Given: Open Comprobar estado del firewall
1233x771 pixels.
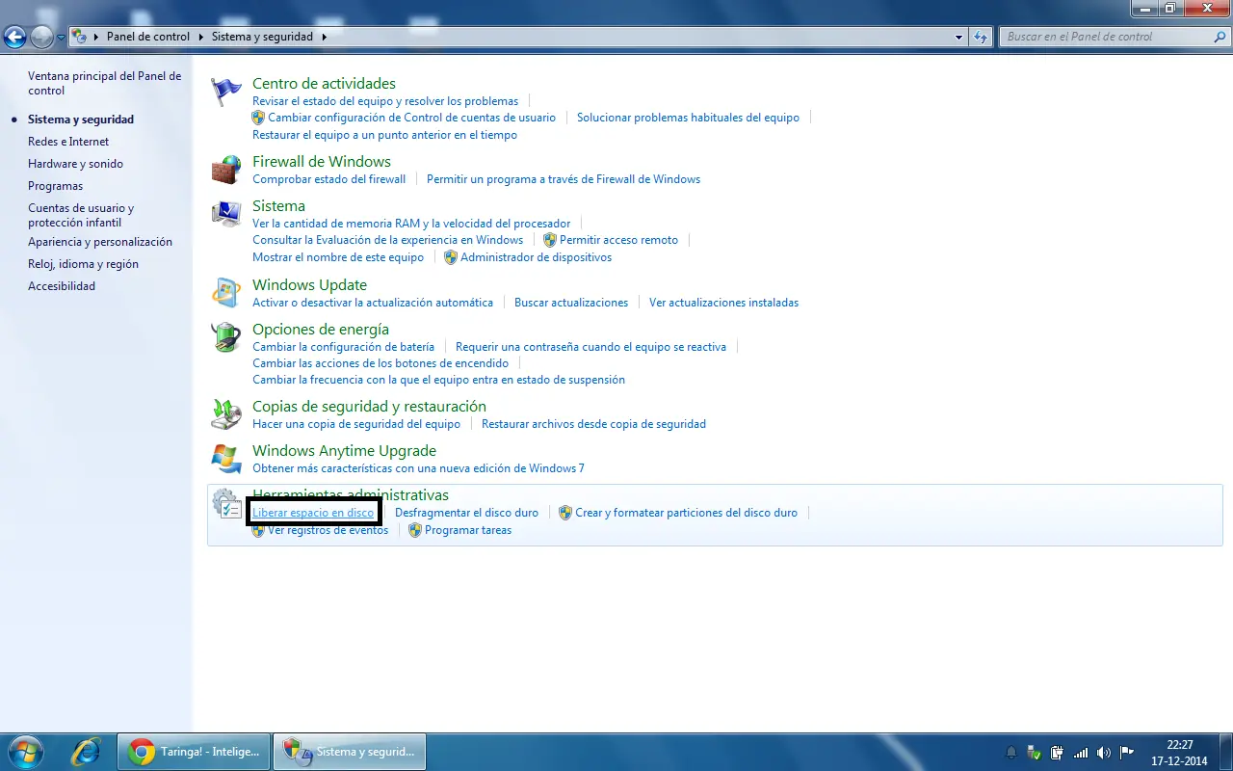Looking at the screenshot, I should (329, 179).
